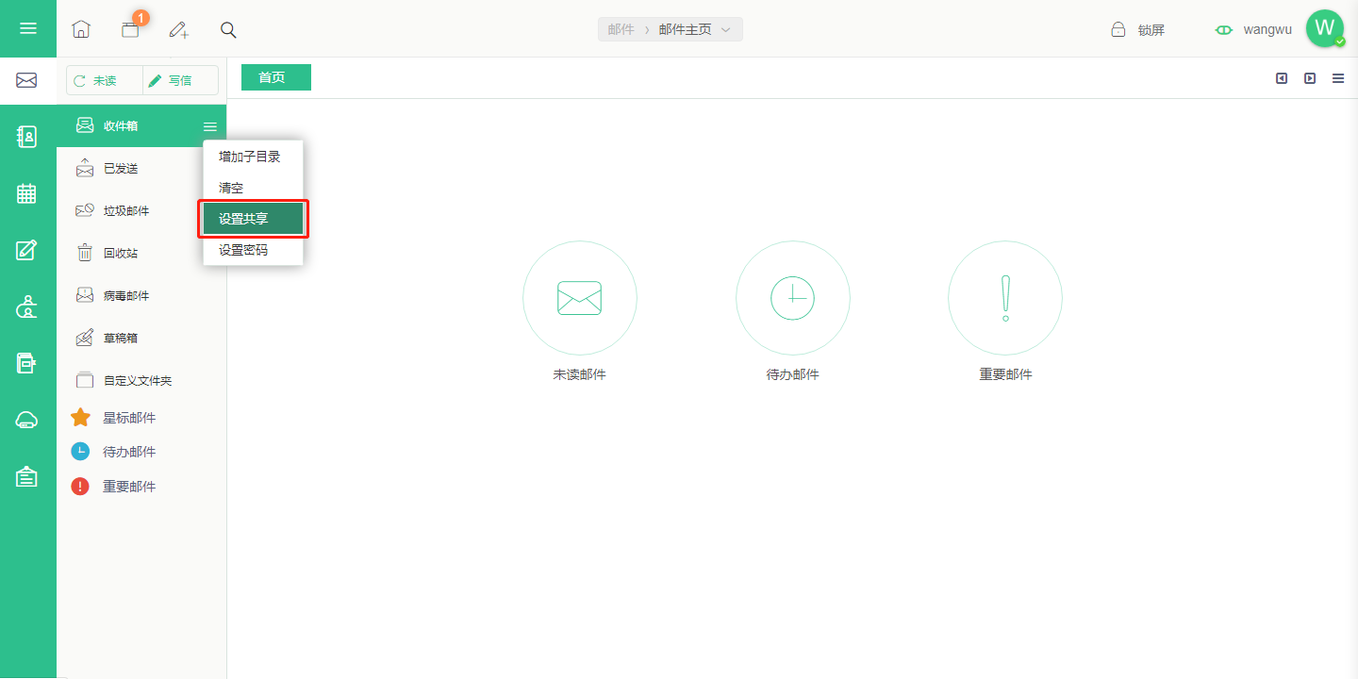Open the 待办邮件 circle clock icon
This screenshot has height=679, width=1358.
pos(793,298)
